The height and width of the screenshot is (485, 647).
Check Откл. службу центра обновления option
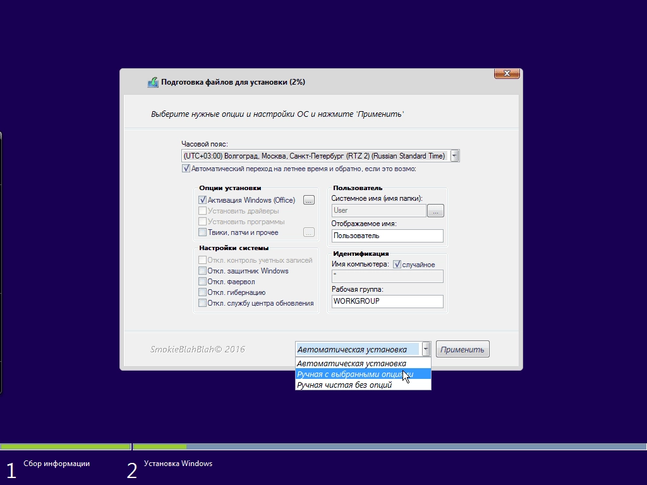click(203, 303)
